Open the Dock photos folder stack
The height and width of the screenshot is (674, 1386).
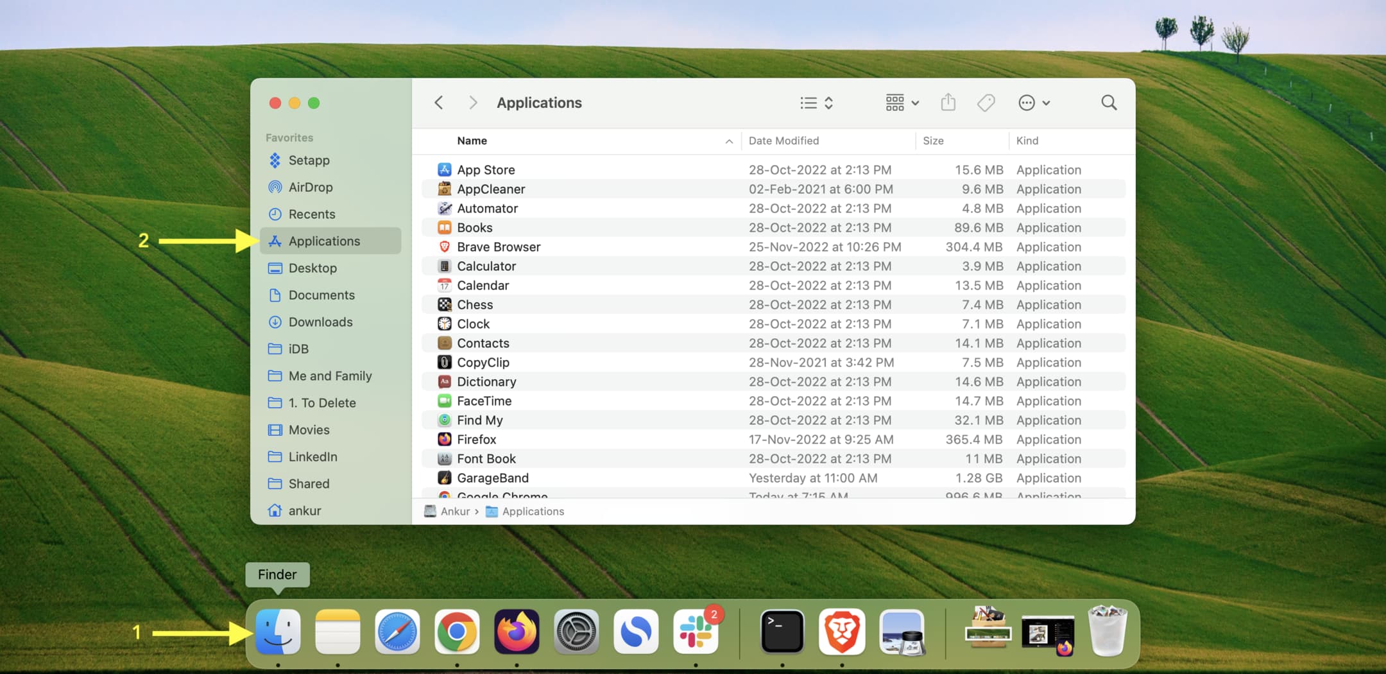pyautogui.click(x=988, y=627)
